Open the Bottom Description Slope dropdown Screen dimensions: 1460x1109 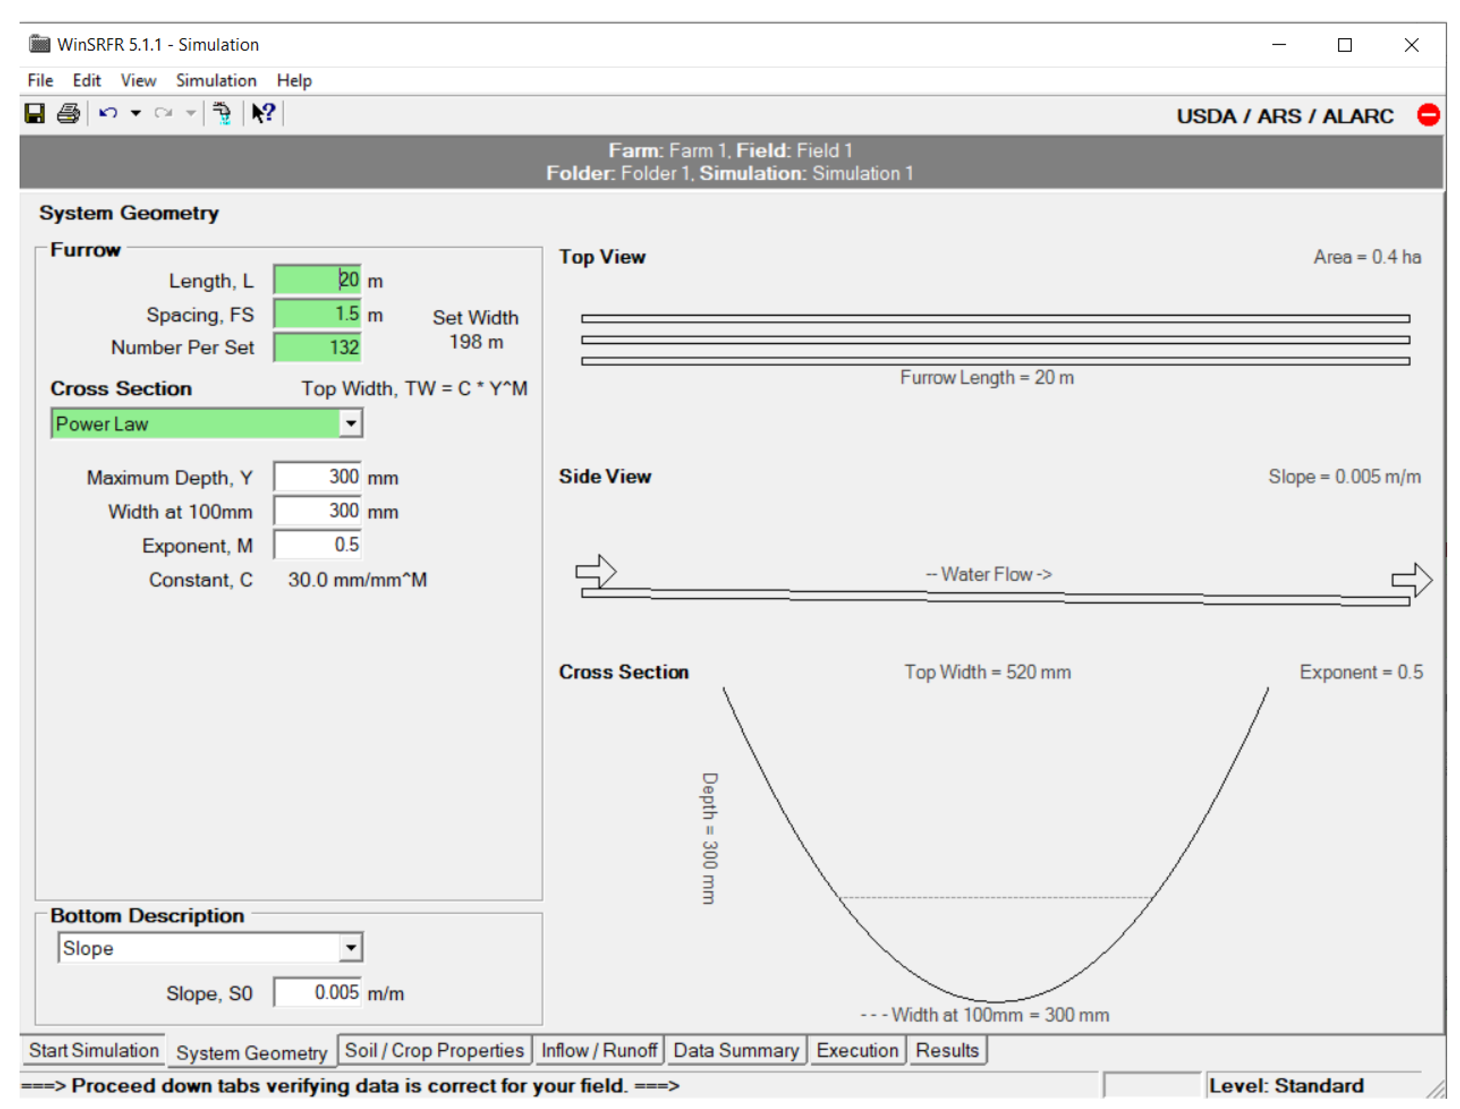point(350,948)
